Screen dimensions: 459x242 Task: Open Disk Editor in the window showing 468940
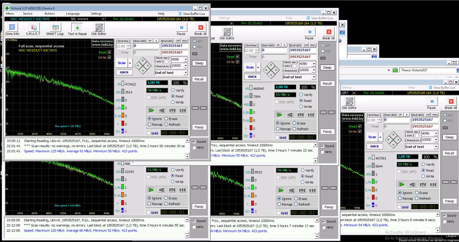coord(227,34)
